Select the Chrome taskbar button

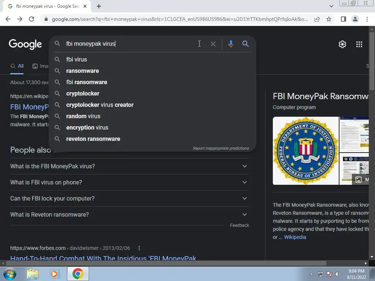(78, 274)
